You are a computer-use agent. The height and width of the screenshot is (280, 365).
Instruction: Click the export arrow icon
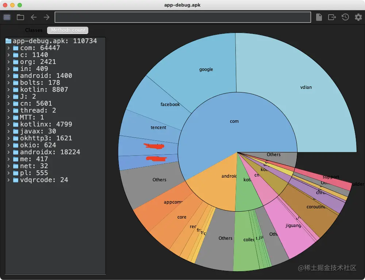click(x=332, y=17)
